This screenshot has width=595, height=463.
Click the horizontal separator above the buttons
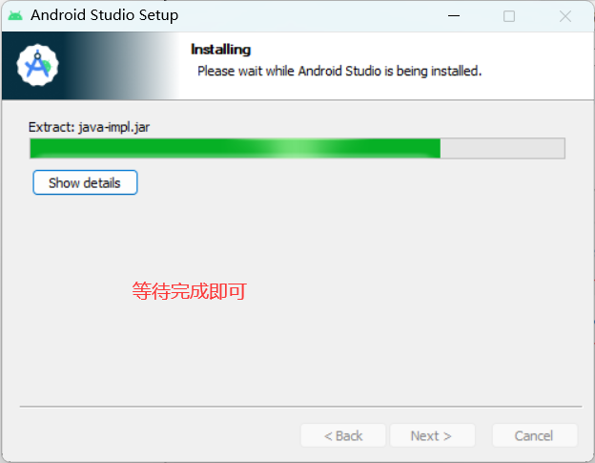click(x=300, y=407)
